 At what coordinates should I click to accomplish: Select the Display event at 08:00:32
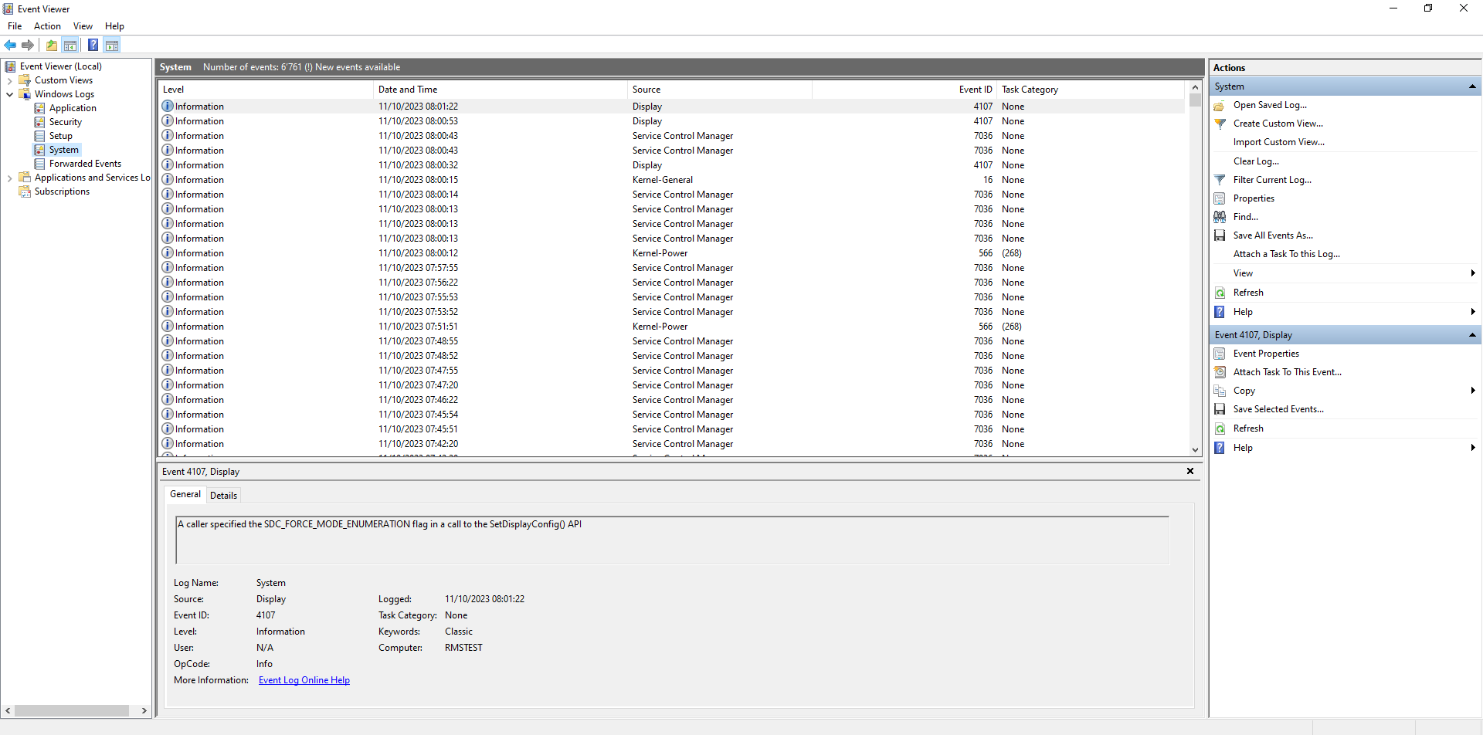pyautogui.click(x=672, y=165)
